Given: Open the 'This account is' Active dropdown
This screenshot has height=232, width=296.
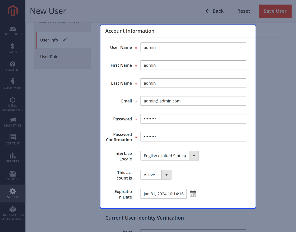Looking at the screenshot, I should [x=156, y=175].
